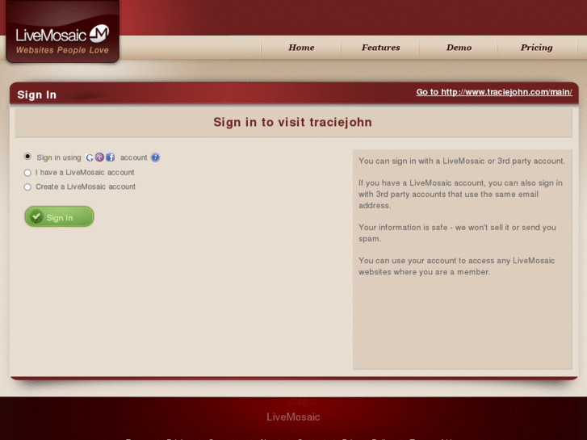Click the green Sign In button
The height and width of the screenshot is (440, 587).
tap(59, 216)
